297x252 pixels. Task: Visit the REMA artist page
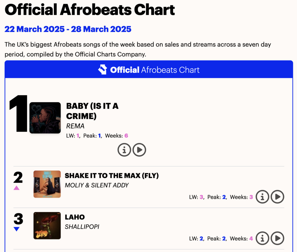(x=75, y=126)
